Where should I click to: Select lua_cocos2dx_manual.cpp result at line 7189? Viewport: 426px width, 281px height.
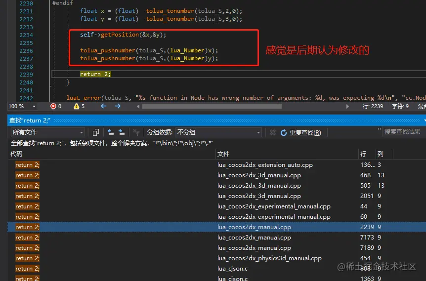tap(217, 247)
